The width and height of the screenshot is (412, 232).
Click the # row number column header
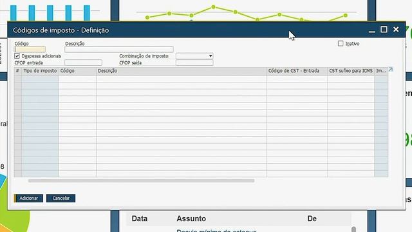pos(17,71)
